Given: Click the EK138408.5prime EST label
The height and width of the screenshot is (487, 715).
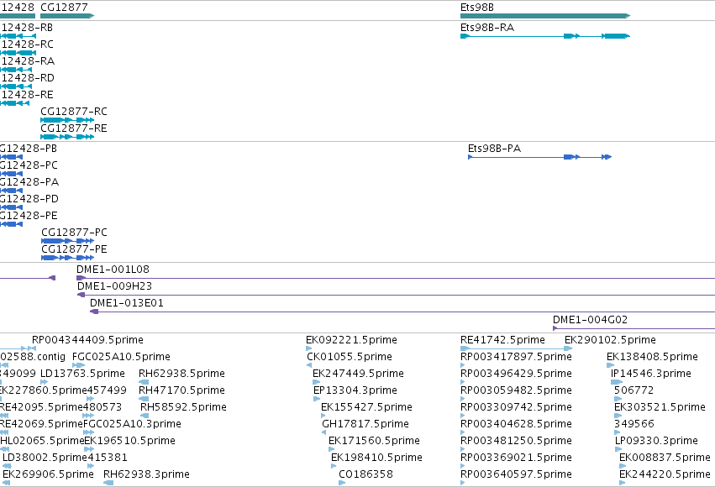Looking at the screenshot, I should pyautogui.click(x=652, y=357).
